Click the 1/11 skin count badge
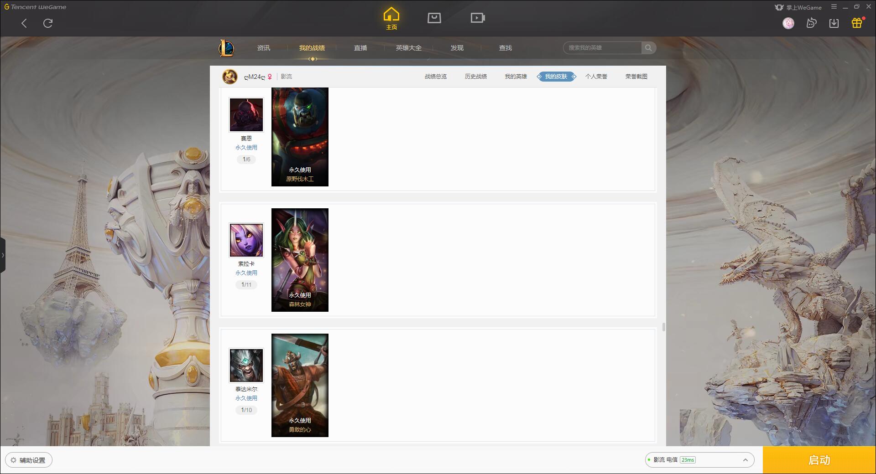The height and width of the screenshot is (474, 876). pyautogui.click(x=246, y=285)
